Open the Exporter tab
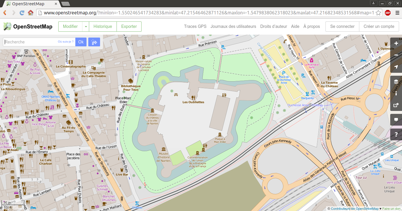Screen dimensions: 402x211 coord(129,26)
